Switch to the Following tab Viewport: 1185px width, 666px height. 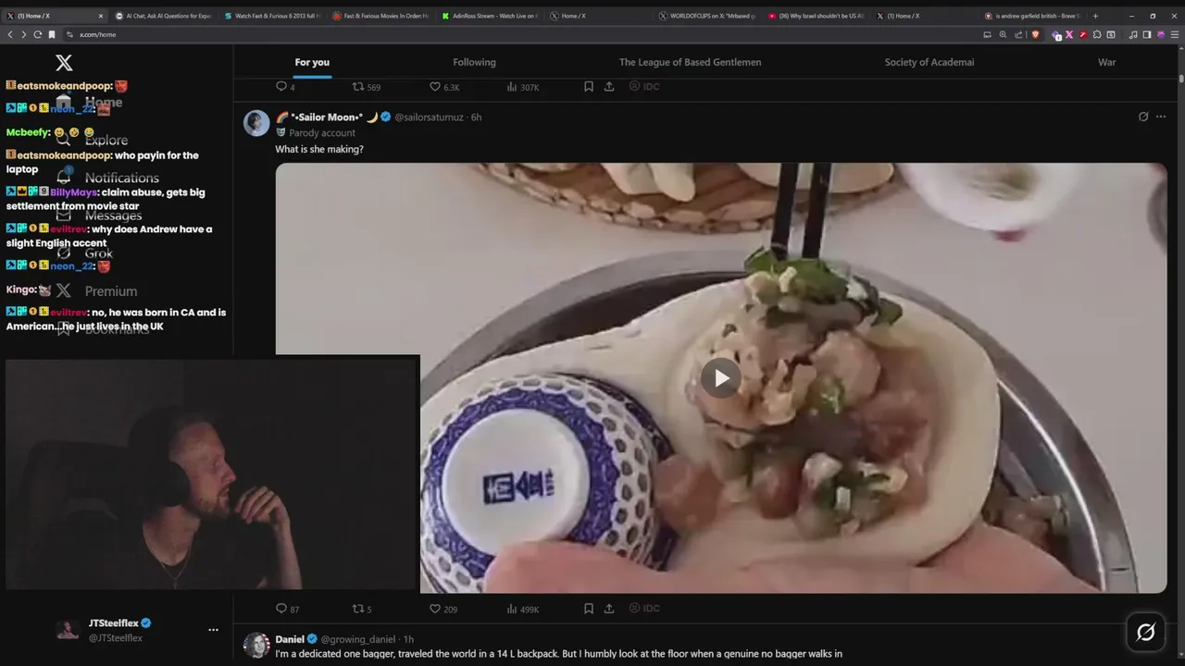pos(474,62)
